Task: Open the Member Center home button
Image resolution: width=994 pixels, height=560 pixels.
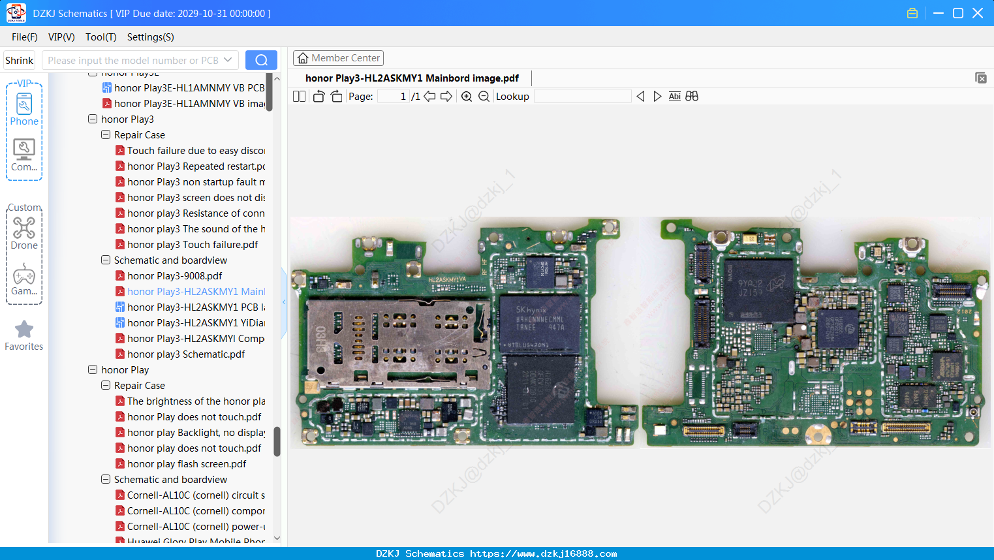Action: (x=338, y=58)
